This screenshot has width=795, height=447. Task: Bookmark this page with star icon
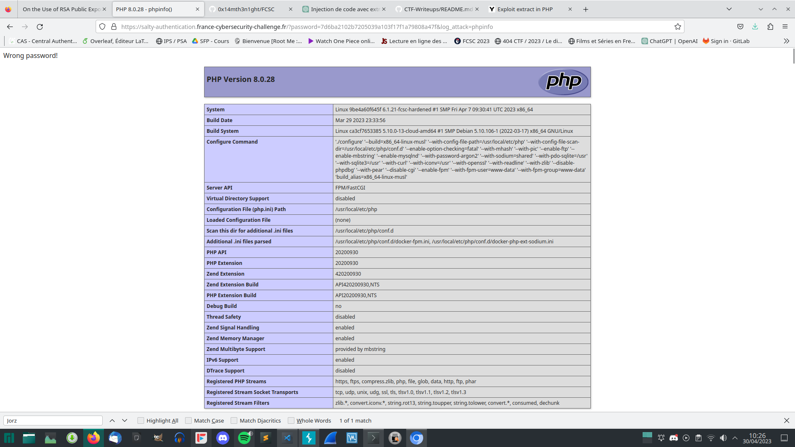click(677, 27)
